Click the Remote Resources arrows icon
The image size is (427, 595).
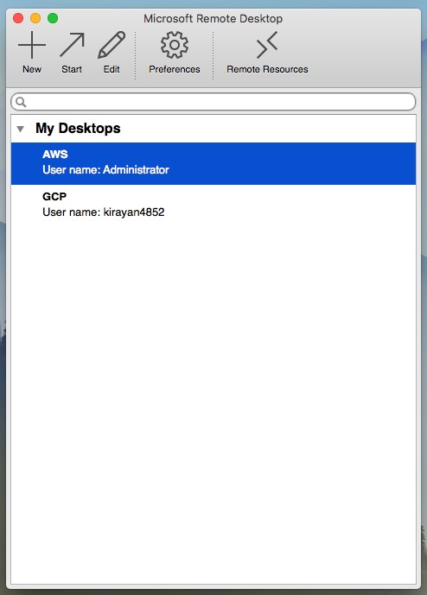pyautogui.click(x=267, y=45)
